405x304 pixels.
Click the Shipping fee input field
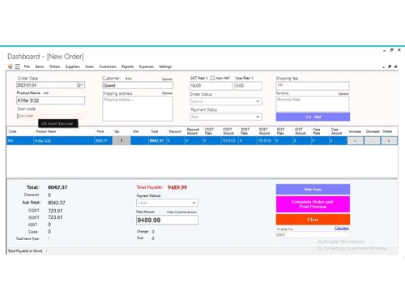[313, 86]
